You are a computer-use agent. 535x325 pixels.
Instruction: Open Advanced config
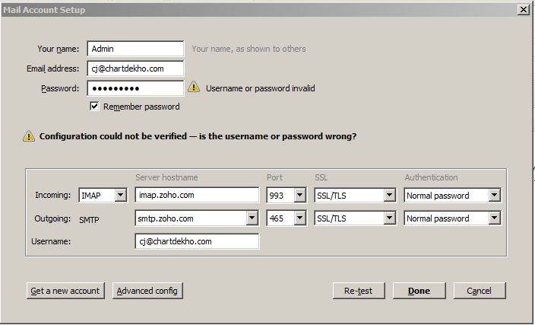click(148, 291)
